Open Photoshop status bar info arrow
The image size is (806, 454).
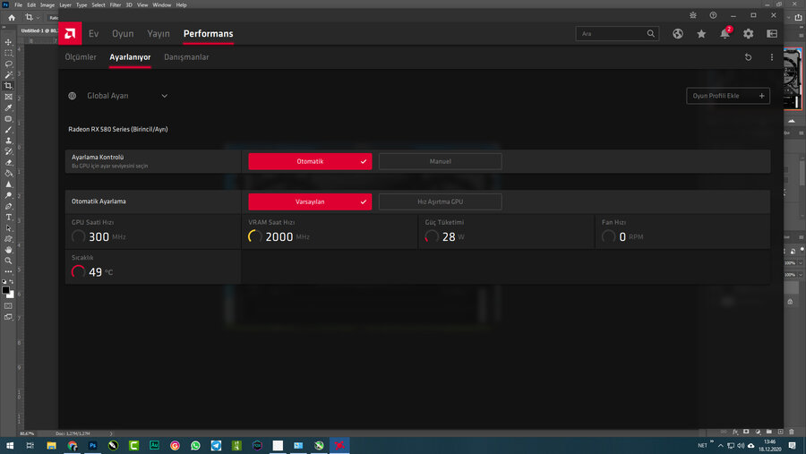[x=111, y=433]
